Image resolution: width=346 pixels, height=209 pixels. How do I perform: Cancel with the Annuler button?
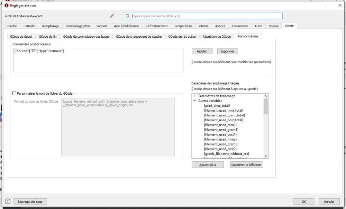point(329,201)
